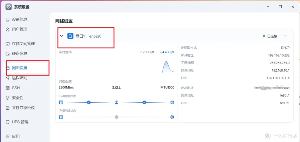300x142 pixels.
Task: Click the 设备信息 sidebar icon
Action: (7, 19)
